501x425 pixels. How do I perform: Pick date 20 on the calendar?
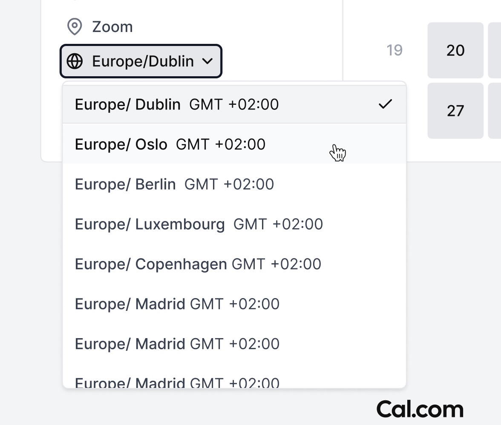455,50
